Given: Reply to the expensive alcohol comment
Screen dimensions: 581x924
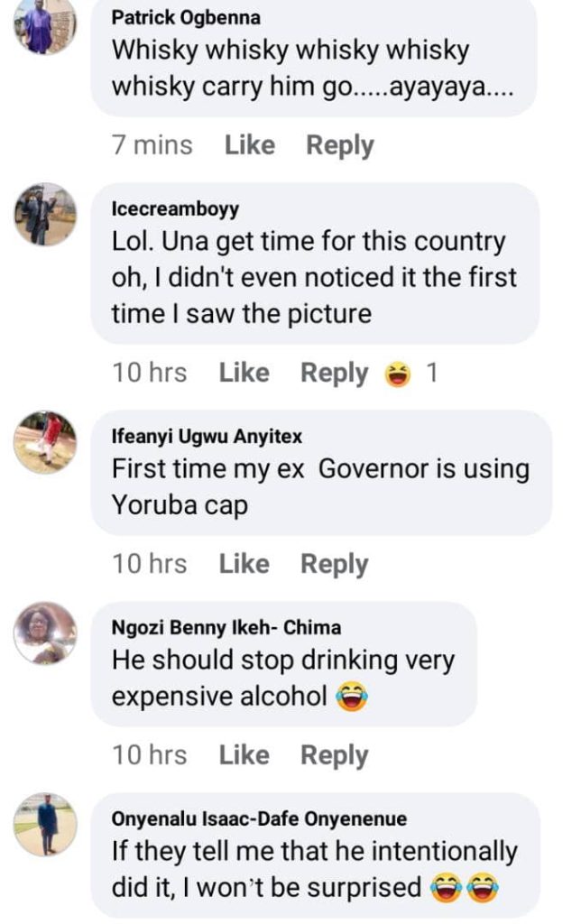Looking at the screenshot, I should click(x=334, y=755).
